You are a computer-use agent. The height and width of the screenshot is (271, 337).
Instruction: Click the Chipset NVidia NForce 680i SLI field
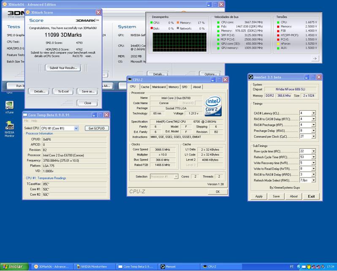290,89
